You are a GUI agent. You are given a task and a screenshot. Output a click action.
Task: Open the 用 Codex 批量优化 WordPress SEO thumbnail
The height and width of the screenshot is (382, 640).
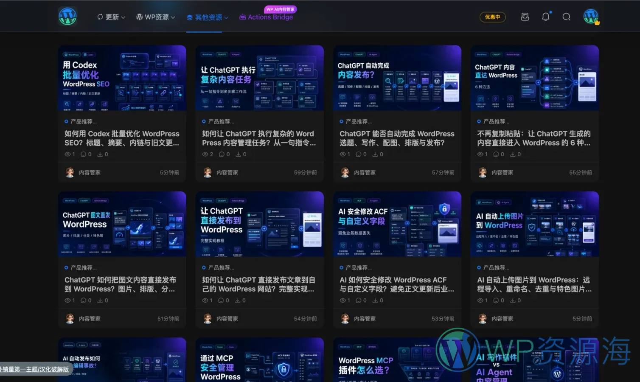[x=122, y=78]
